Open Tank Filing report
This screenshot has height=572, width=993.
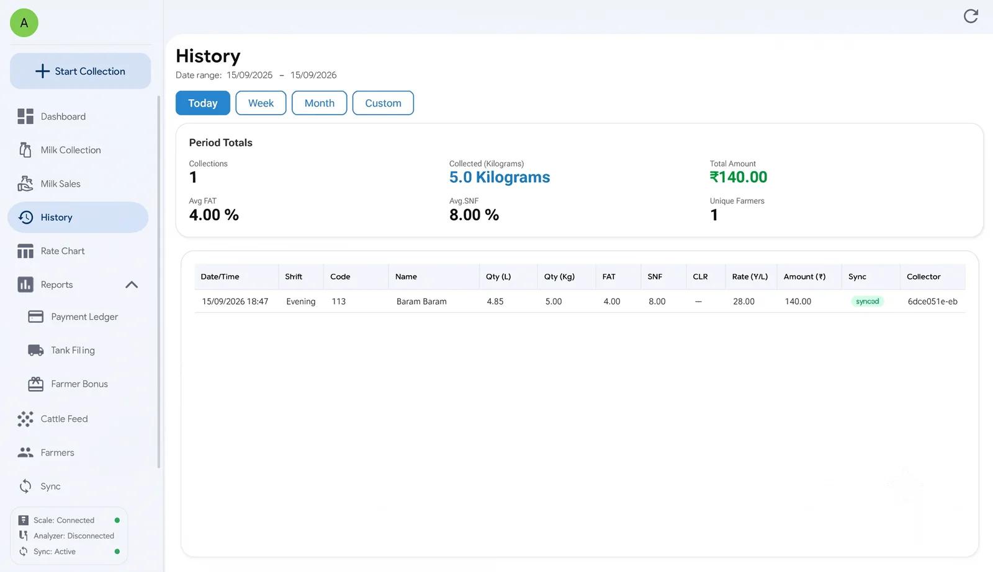(x=73, y=350)
